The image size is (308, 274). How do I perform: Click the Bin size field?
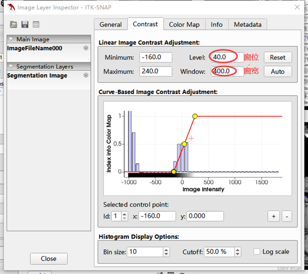click(145, 252)
